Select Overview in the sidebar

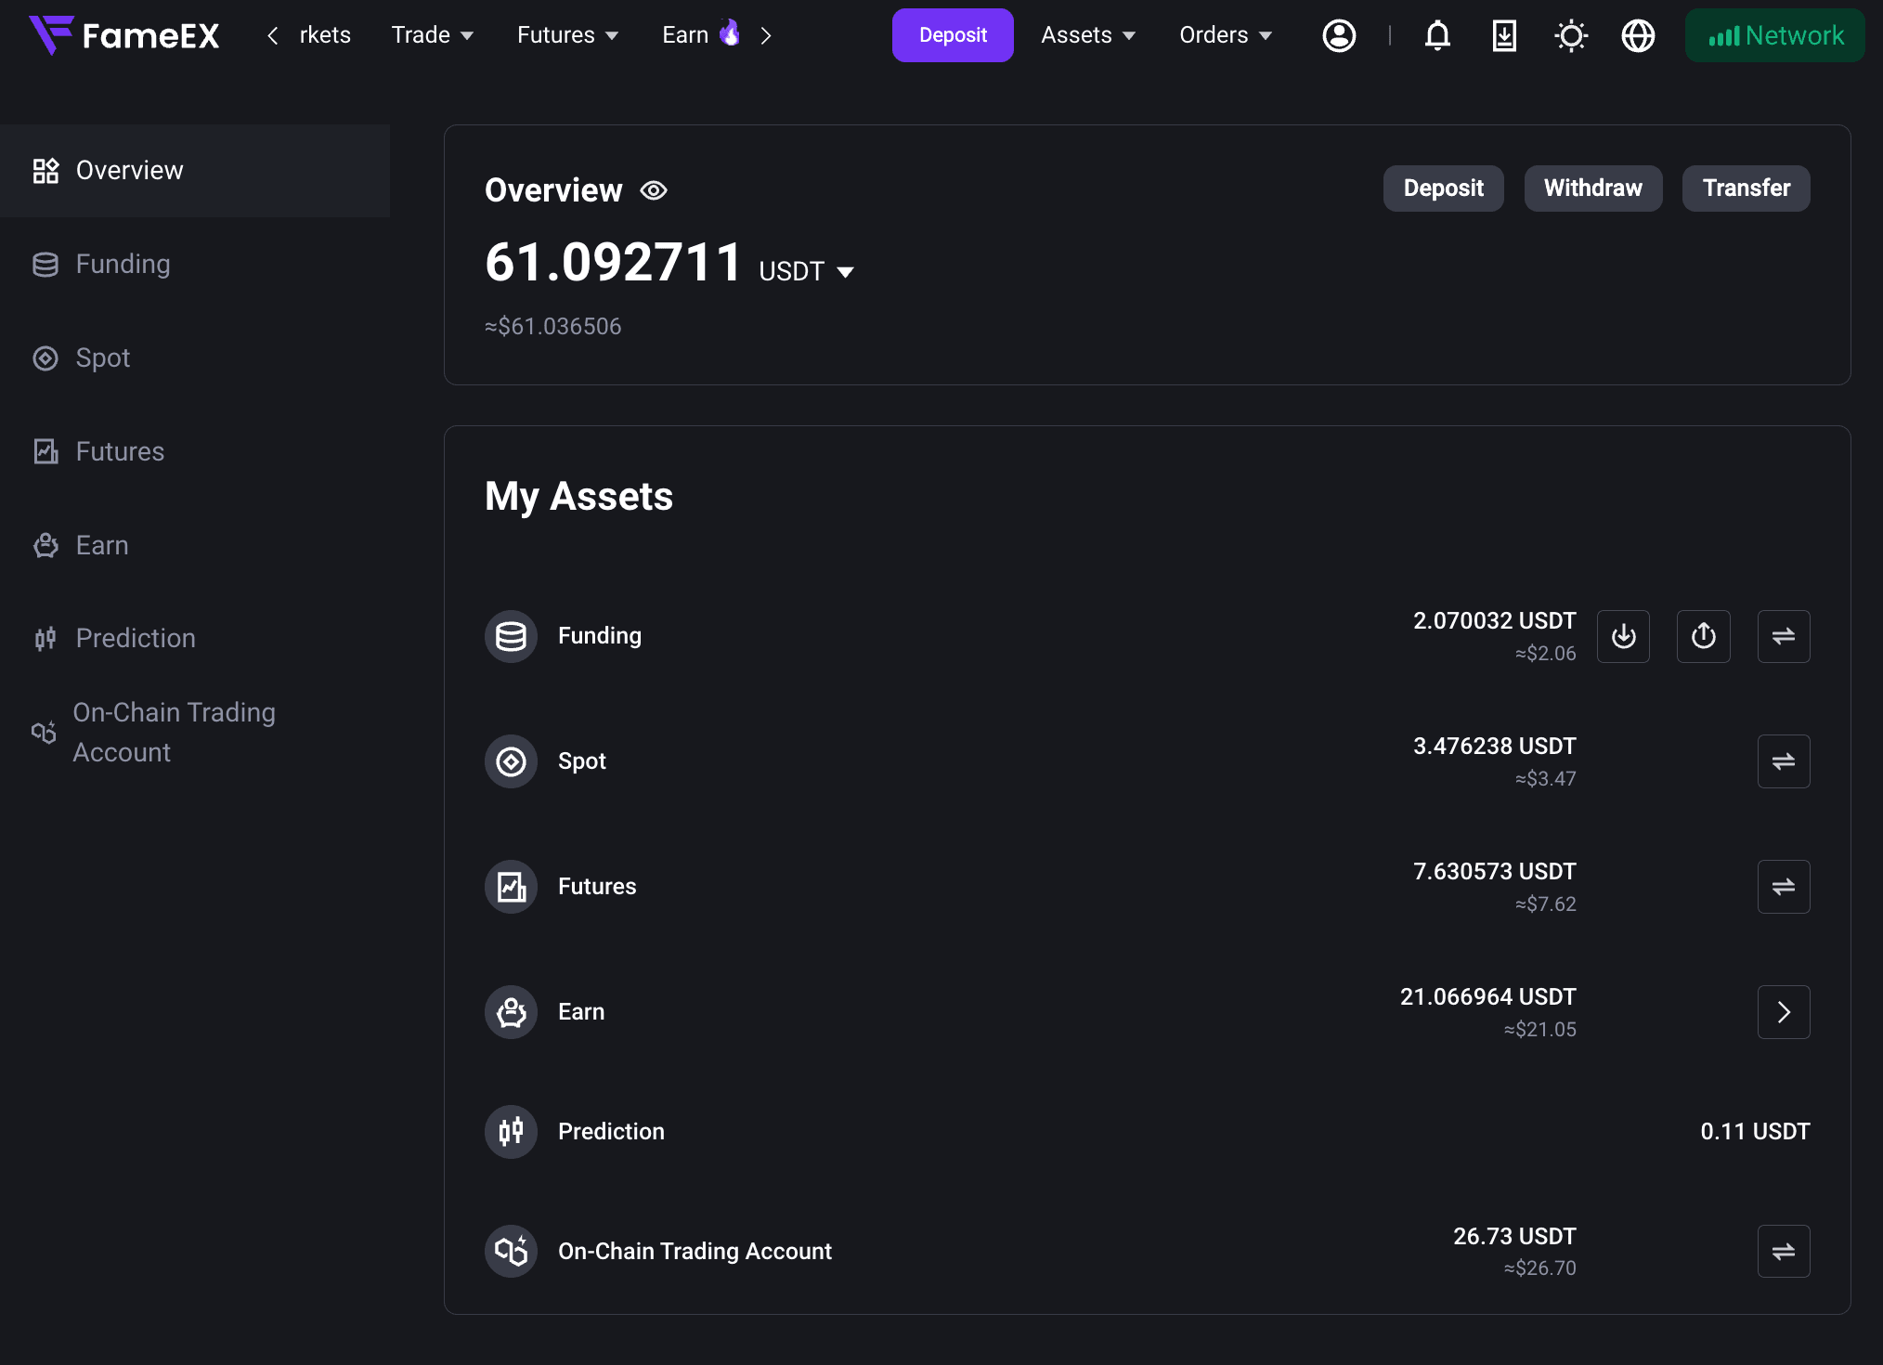(195, 171)
